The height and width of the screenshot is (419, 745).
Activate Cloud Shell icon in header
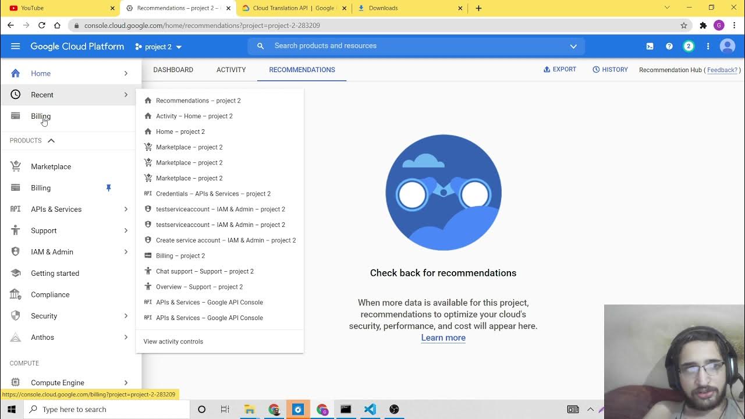click(650, 47)
